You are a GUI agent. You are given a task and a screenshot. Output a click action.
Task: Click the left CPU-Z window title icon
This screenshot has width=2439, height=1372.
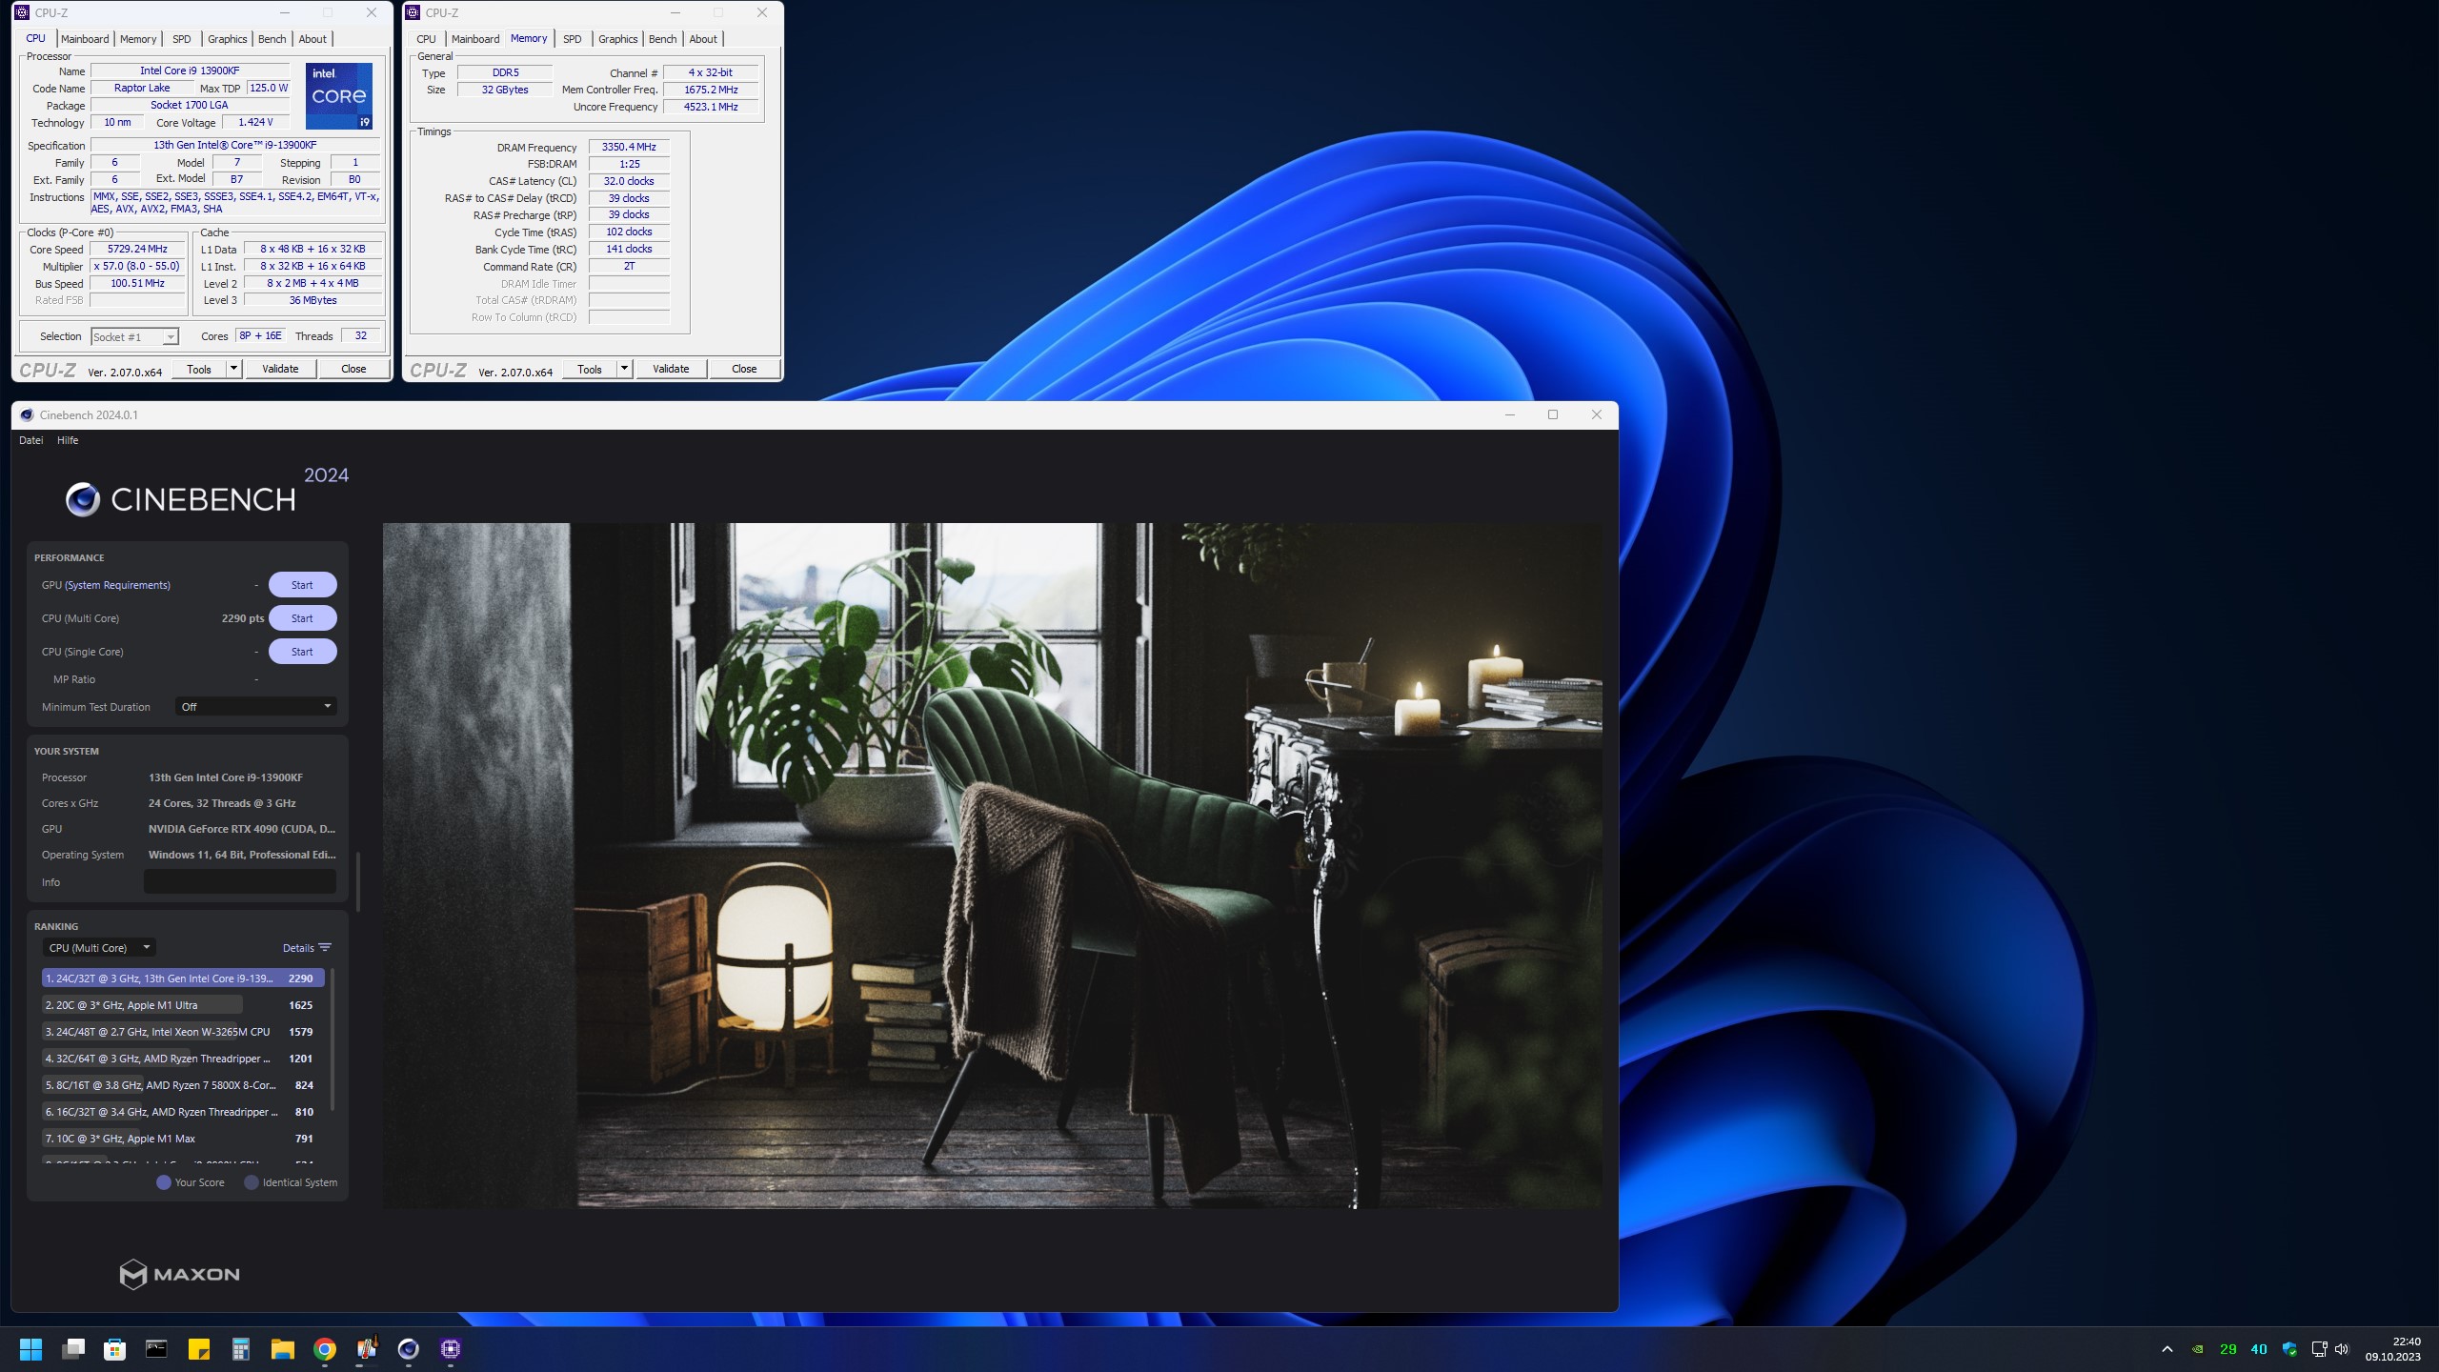[22, 12]
